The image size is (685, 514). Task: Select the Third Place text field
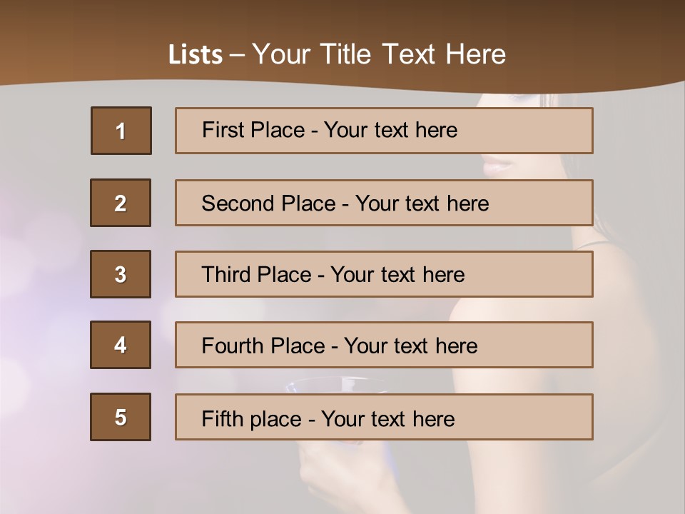click(384, 274)
